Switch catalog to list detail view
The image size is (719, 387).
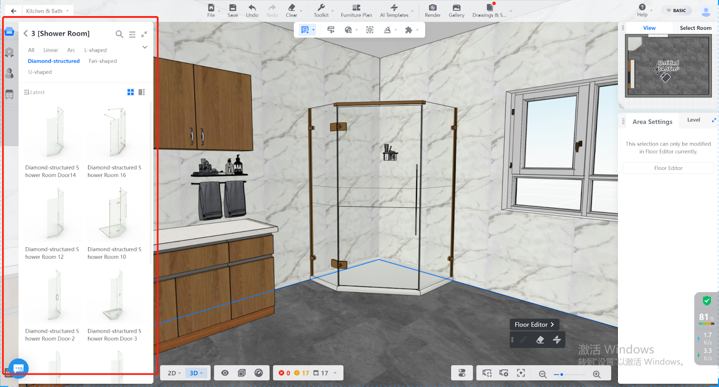[x=142, y=92]
